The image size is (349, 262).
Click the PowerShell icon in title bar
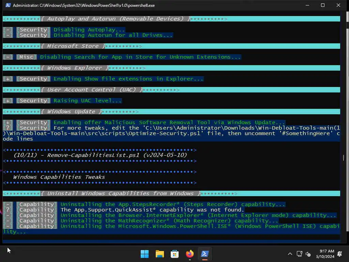[8, 5]
